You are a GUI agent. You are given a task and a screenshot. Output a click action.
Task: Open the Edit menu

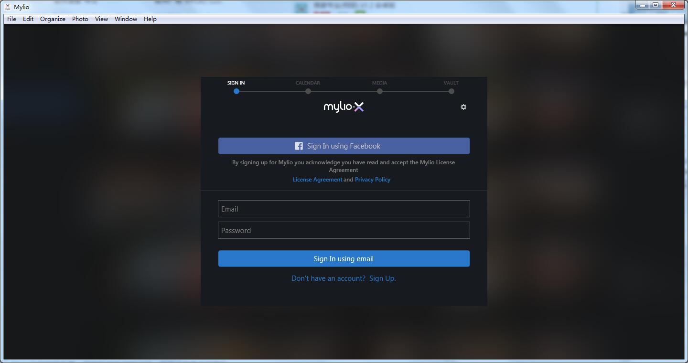coord(28,19)
